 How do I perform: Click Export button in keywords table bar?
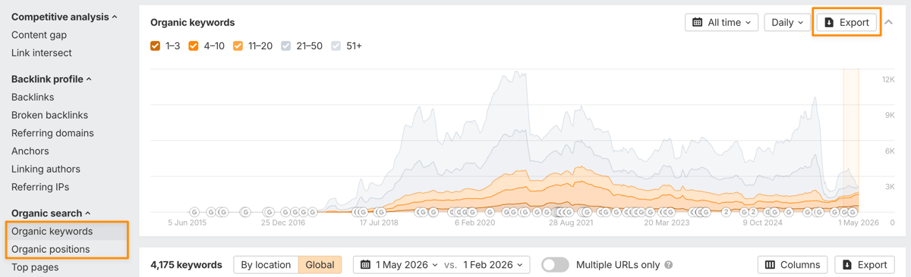tap(865, 265)
